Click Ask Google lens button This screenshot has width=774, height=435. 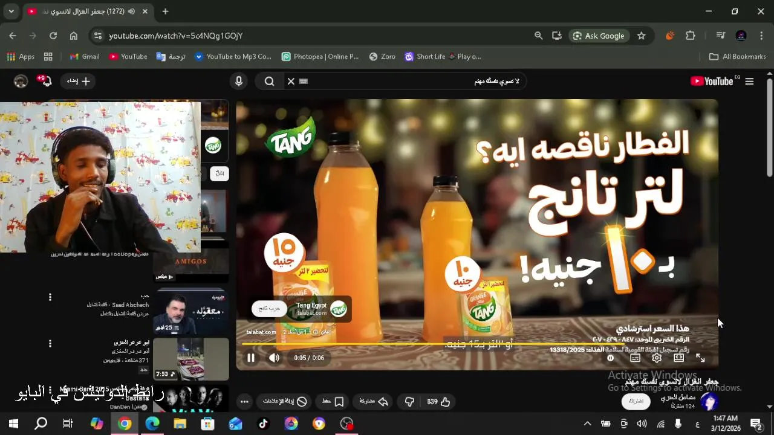click(x=599, y=36)
